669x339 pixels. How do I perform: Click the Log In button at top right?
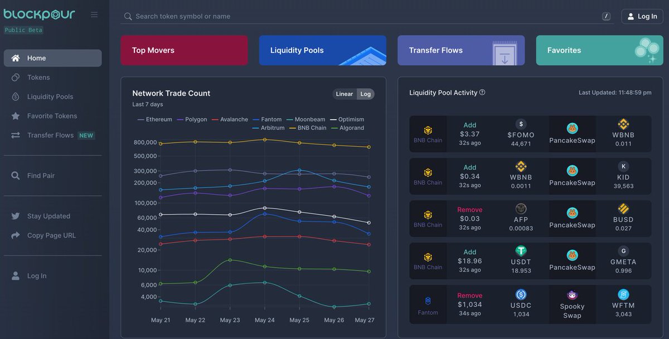tap(642, 17)
